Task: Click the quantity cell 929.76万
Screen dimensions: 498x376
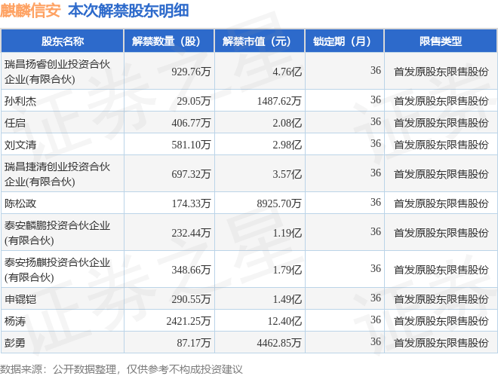Action: click(191, 72)
